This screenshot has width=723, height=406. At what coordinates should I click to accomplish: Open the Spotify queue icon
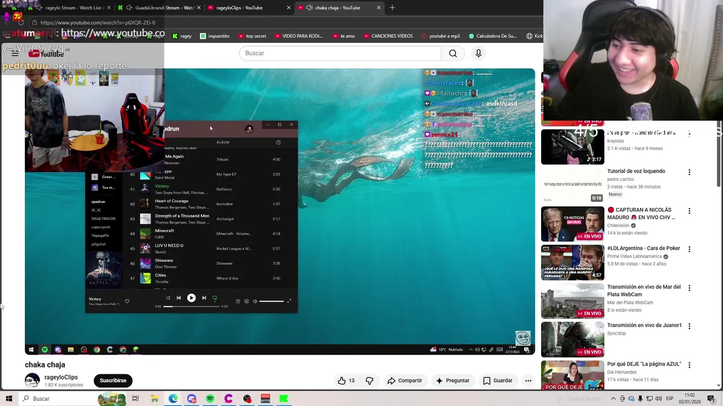tap(238, 301)
